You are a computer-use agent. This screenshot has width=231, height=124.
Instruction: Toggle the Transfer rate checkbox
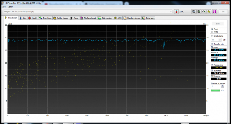[212, 44]
